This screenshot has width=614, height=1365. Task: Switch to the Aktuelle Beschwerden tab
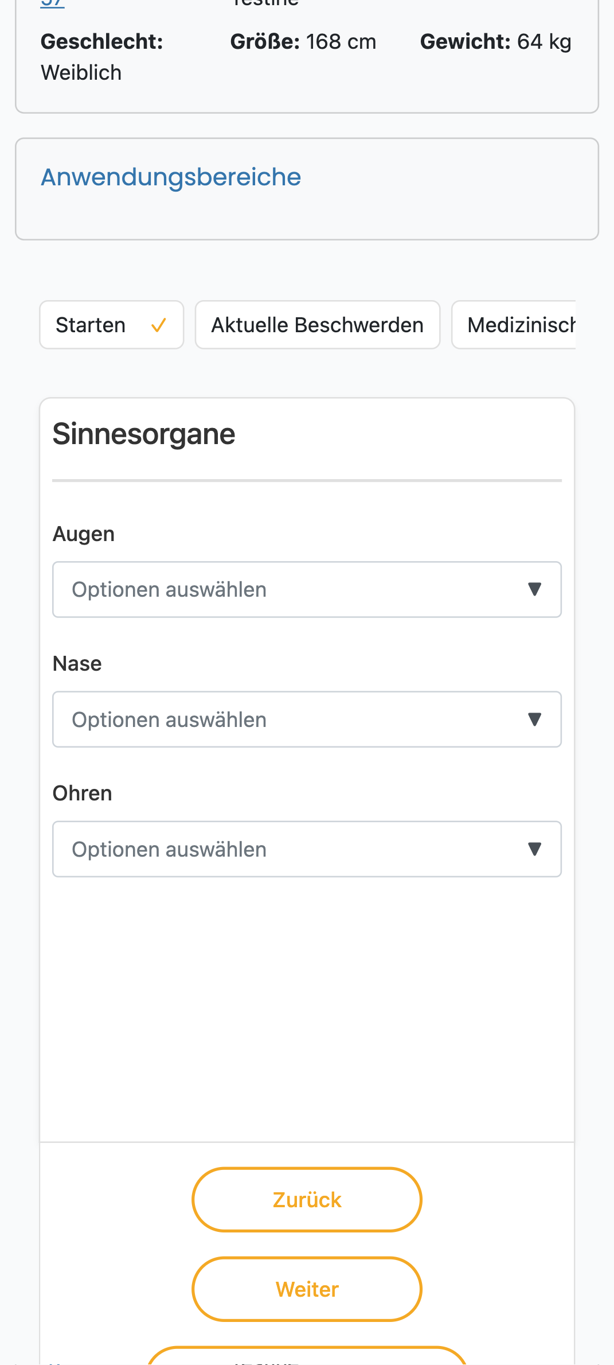tap(318, 325)
